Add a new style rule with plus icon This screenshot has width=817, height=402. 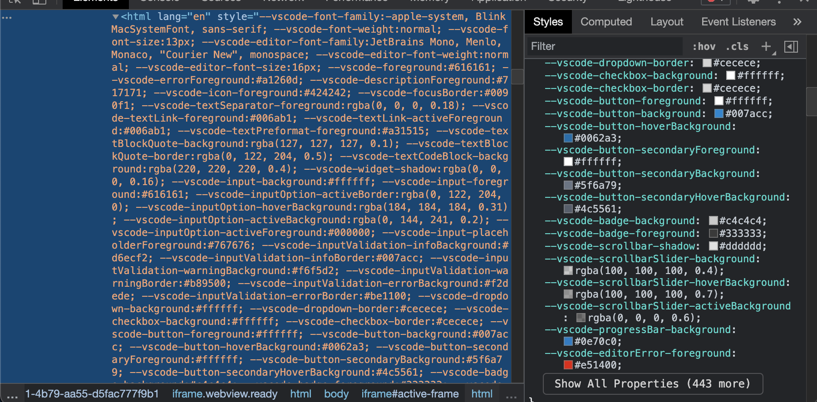pos(766,46)
